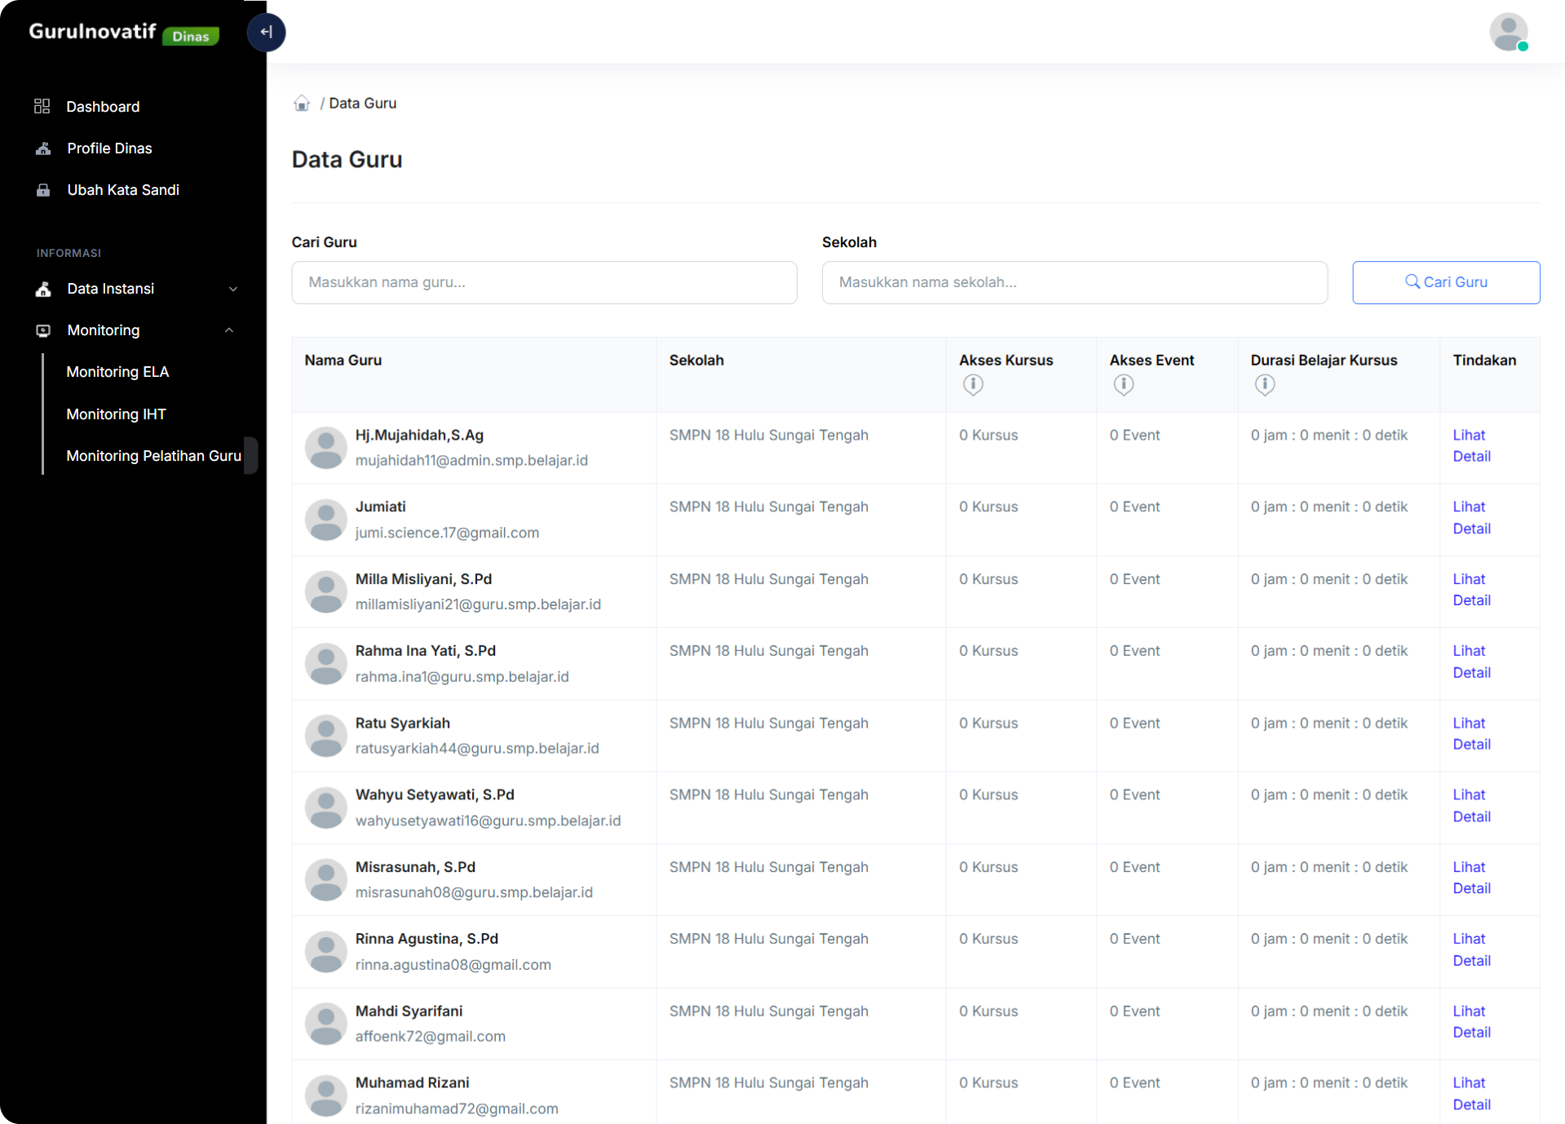
Task: Open Monitoring IHT page
Action: 116,414
